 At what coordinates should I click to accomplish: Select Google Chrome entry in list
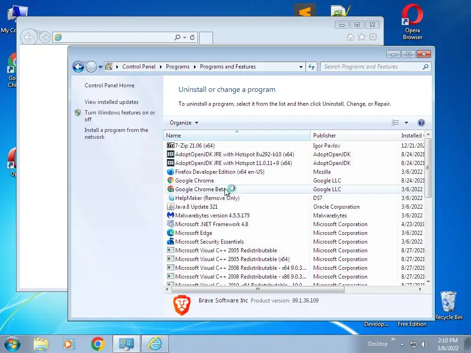pos(294,180)
